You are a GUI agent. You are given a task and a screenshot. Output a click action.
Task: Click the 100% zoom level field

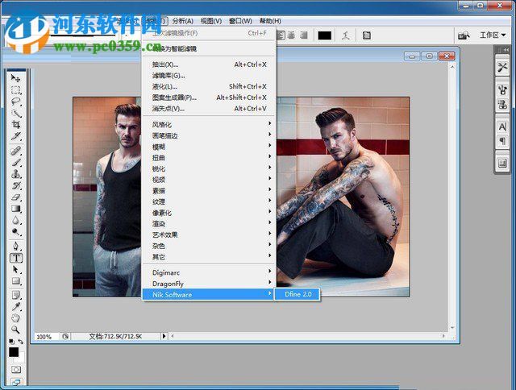pyautogui.click(x=47, y=337)
